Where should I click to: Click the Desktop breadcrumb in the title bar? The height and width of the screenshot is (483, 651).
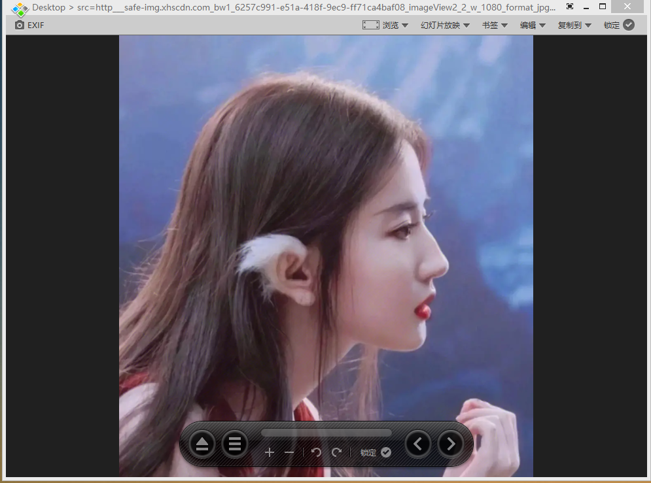tap(48, 7)
